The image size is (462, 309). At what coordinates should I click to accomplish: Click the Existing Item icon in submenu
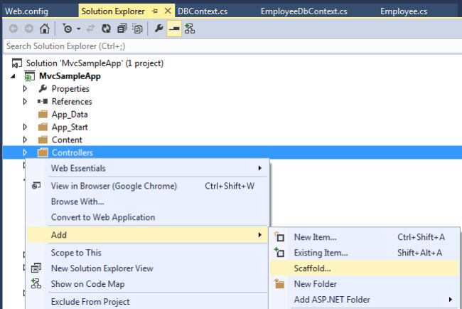coord(279,252)
